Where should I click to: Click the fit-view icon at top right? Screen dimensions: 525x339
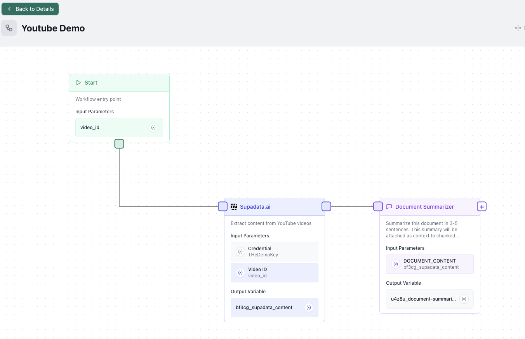coord(518,28)
